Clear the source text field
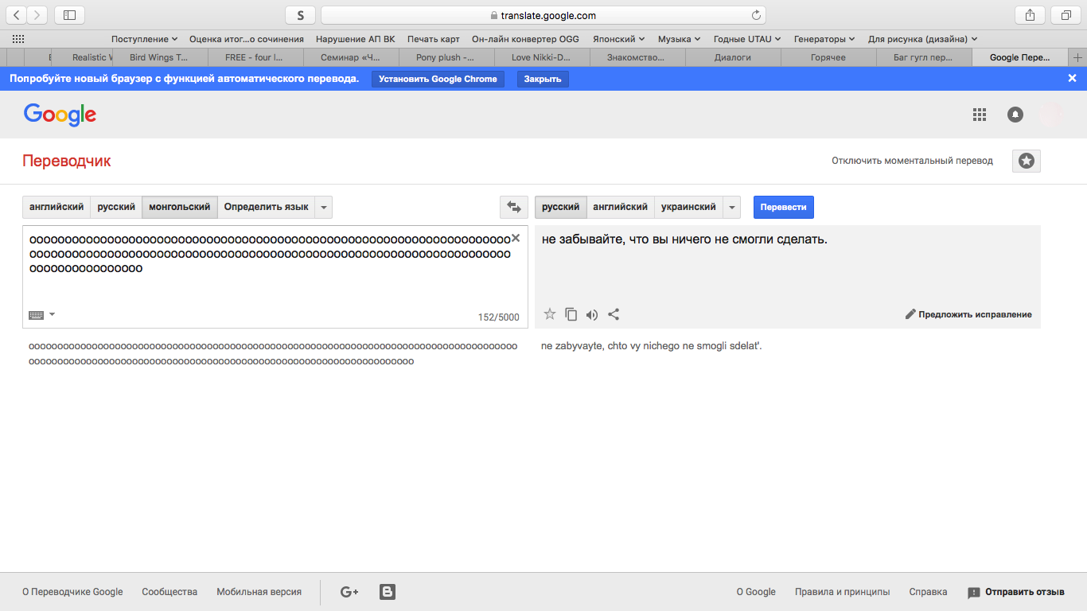Viewport: 1087px width, 611px height. click(515, 238)
